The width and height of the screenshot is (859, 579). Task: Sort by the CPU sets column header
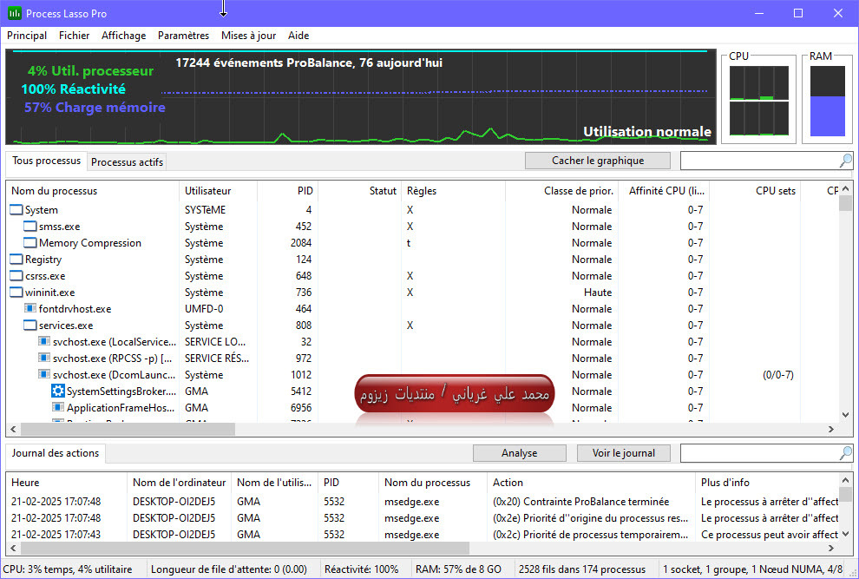(755, 191)
